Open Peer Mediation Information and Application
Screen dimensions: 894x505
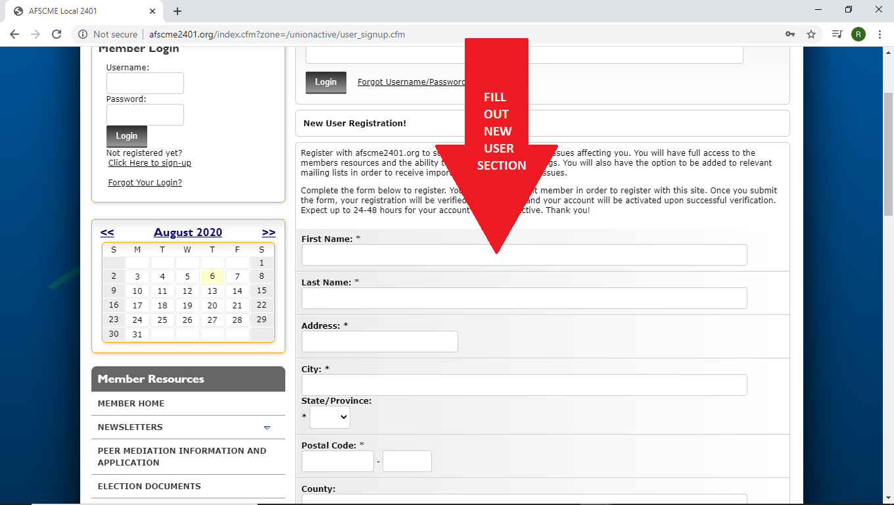tap(182, 456)
